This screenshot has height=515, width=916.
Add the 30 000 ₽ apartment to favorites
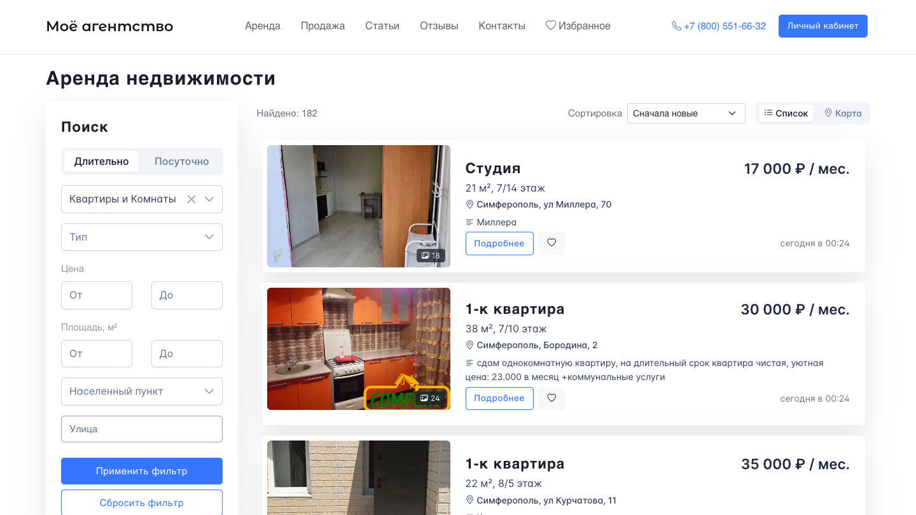click(x=552, y=399)
